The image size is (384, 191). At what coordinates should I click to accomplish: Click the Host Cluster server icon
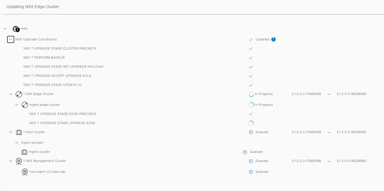click(19, 132)
